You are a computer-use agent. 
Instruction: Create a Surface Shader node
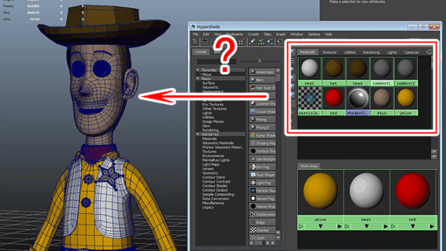click(x=262, y=151)
